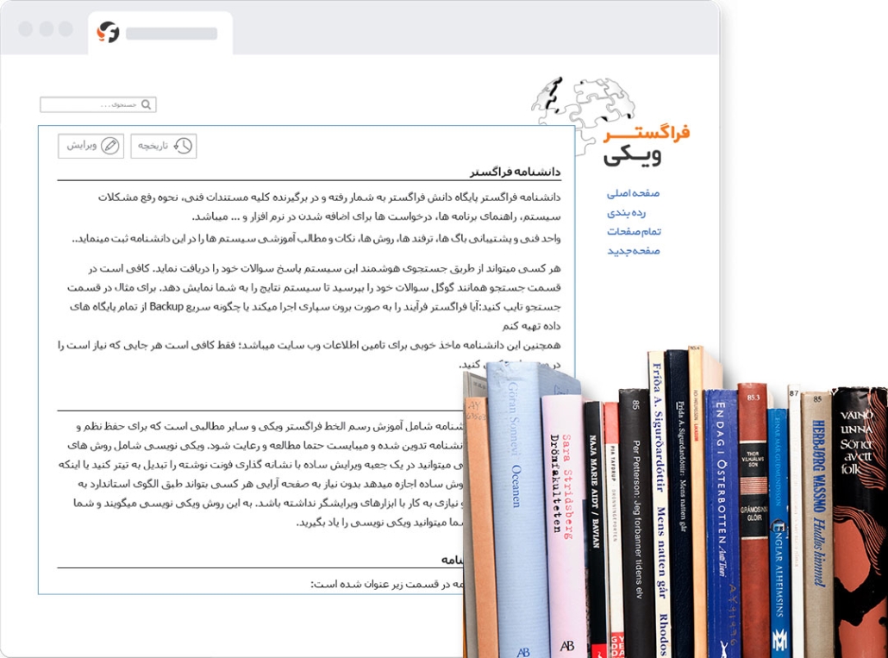
Task: Click the pencil edit icon
Action: pyautogui.click(x=109, y=146)
